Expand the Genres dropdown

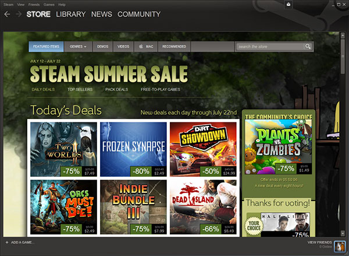click(x=78, y=47)
